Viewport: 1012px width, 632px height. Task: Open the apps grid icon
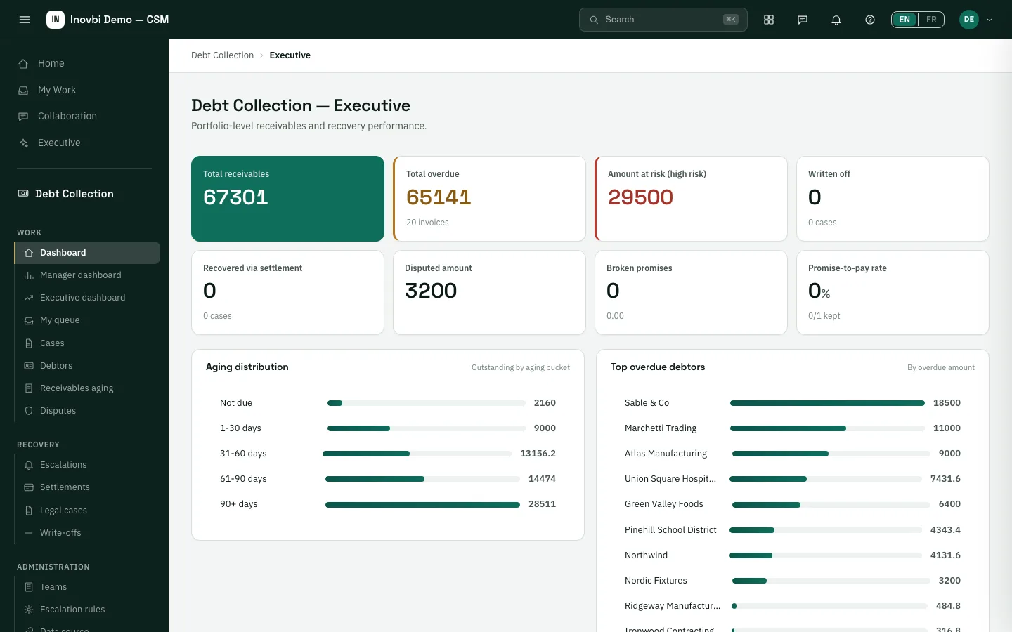(769, 20)
